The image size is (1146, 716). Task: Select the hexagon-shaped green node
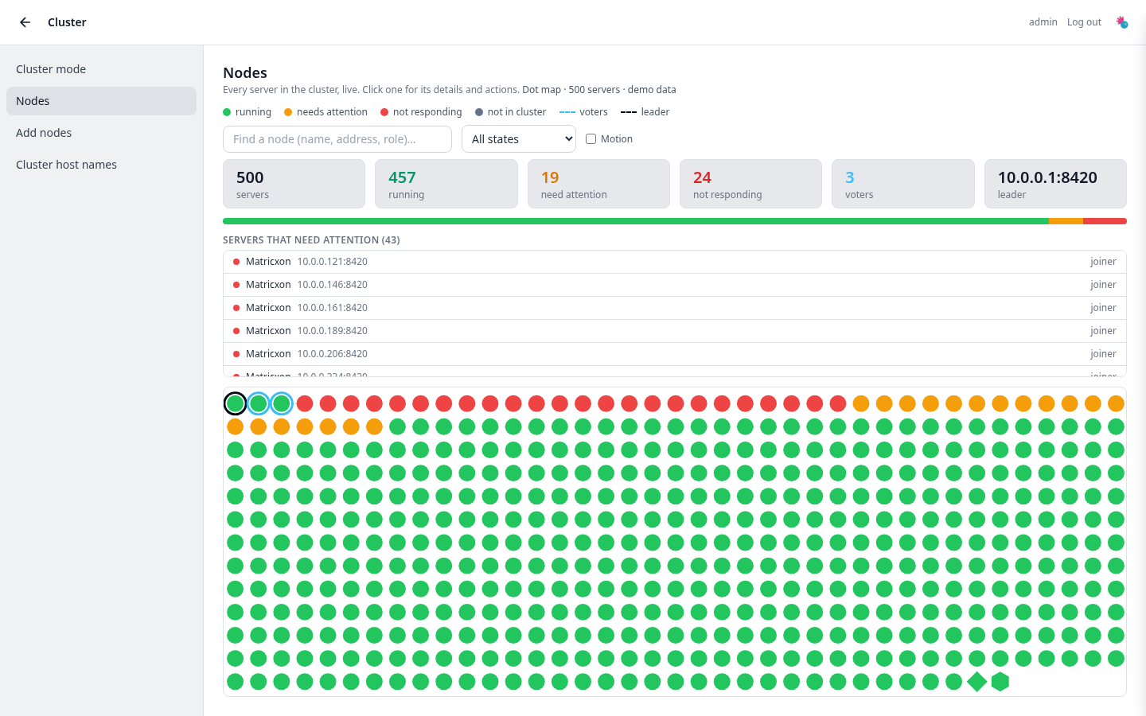(1000, 682)
